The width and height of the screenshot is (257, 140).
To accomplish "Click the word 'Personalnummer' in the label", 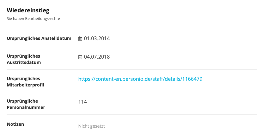I will [26, 107].
